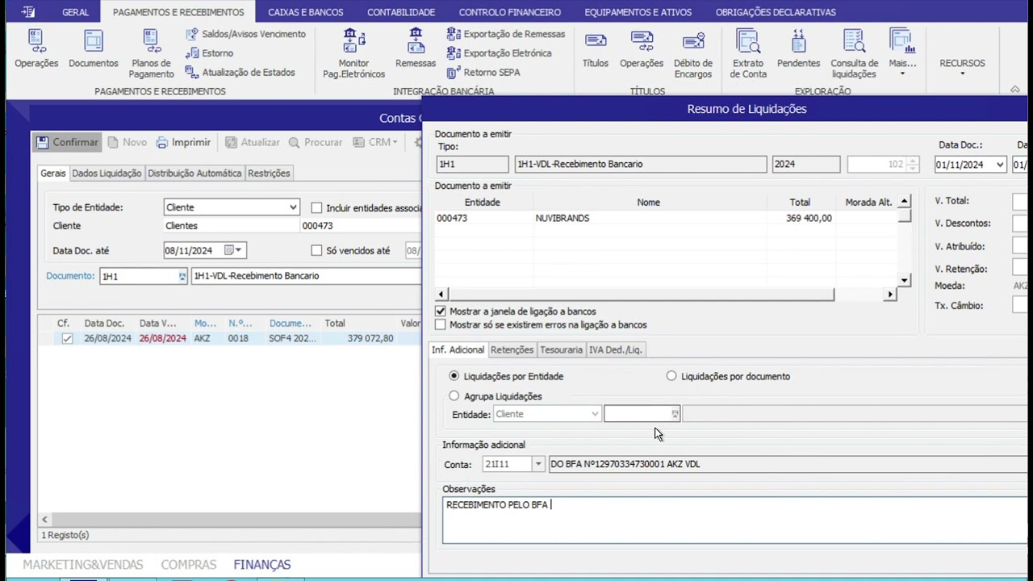Click the lookup icon in Documento field
Screen dimensions: 1033x581
point(182,276)
